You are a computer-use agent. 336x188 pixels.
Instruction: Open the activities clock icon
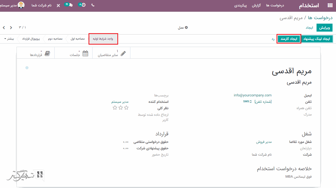pyautogui.click(x=82, y=5)
